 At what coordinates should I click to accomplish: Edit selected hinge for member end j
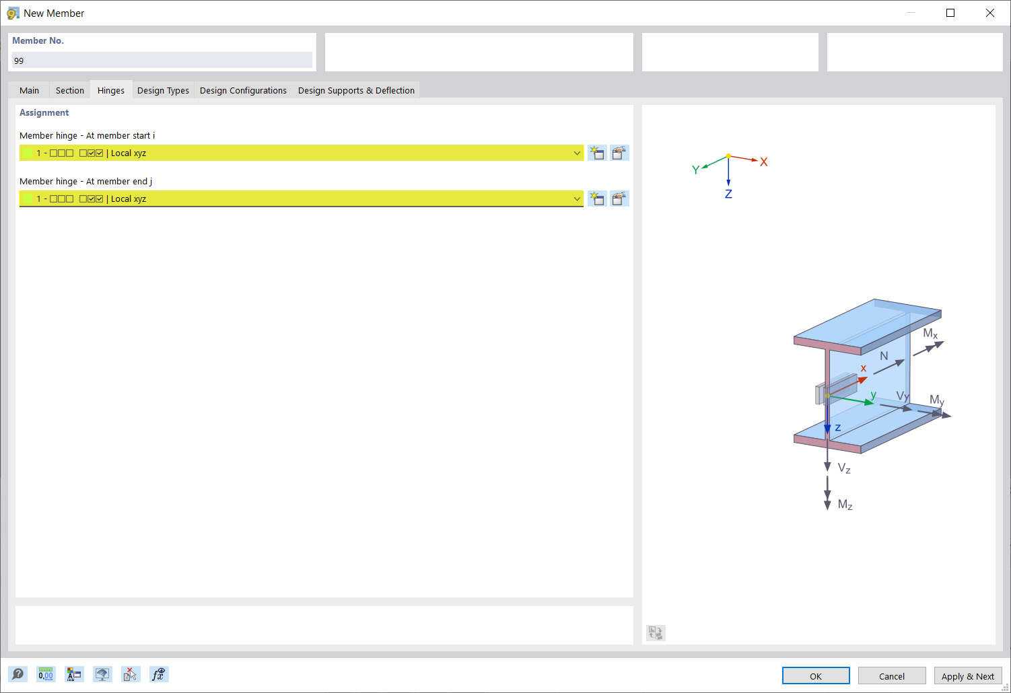coord(619,198)
